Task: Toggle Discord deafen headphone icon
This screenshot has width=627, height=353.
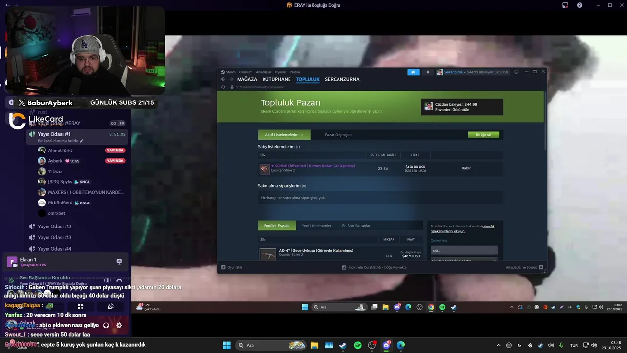Action: (x=106, y=325)
